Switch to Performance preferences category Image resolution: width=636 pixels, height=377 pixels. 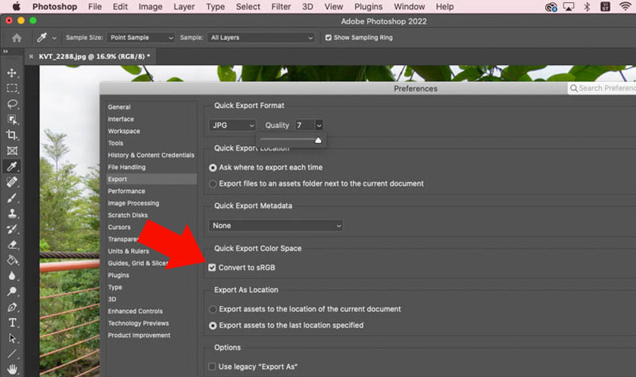[x=127, y=192]
